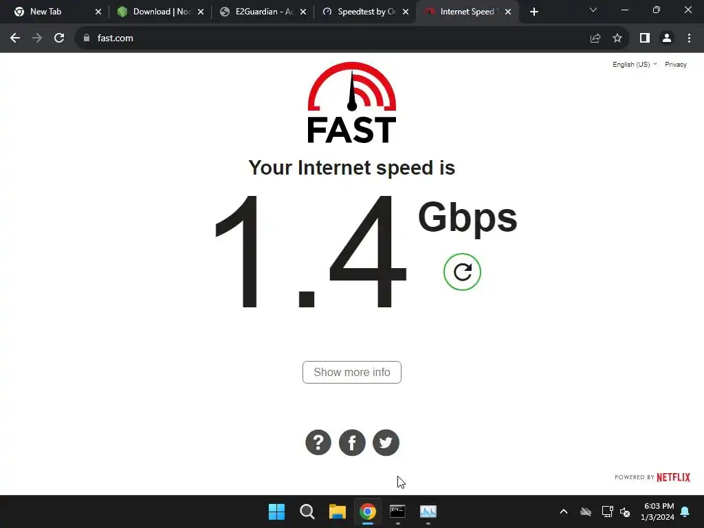Reload the page from the toolbar
The image size is (704, 528).
click(59, 38)
